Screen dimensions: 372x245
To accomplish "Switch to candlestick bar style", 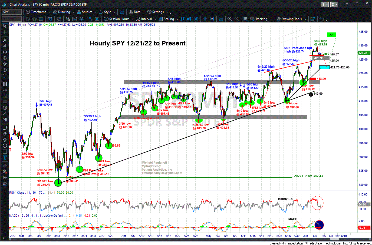I will [189, 19].
